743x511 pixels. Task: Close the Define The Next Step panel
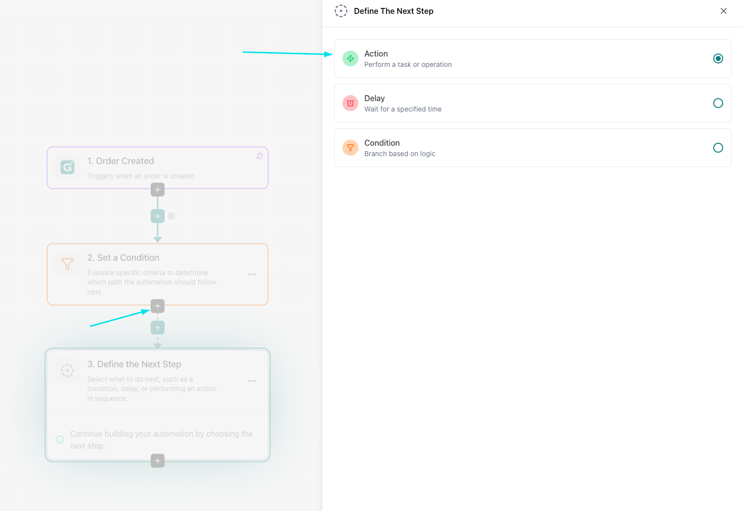[x=724, y=11]
